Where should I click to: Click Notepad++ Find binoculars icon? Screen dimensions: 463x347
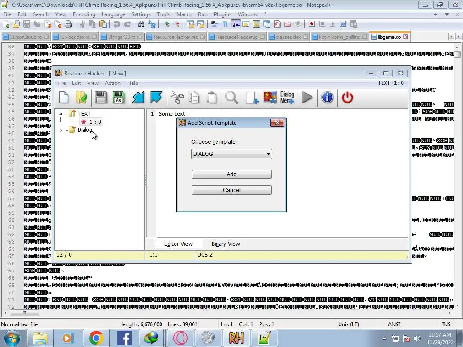pos(141,24)
